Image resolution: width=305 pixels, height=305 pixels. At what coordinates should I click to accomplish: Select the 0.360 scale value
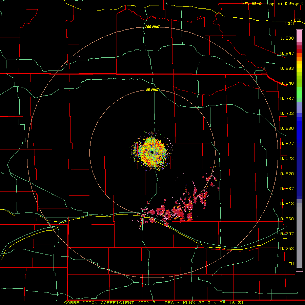pyautogui.click(x=287, y=219)
